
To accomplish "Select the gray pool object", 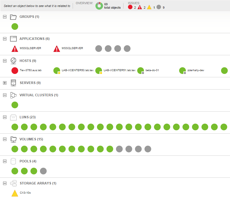I will (43, 171).
